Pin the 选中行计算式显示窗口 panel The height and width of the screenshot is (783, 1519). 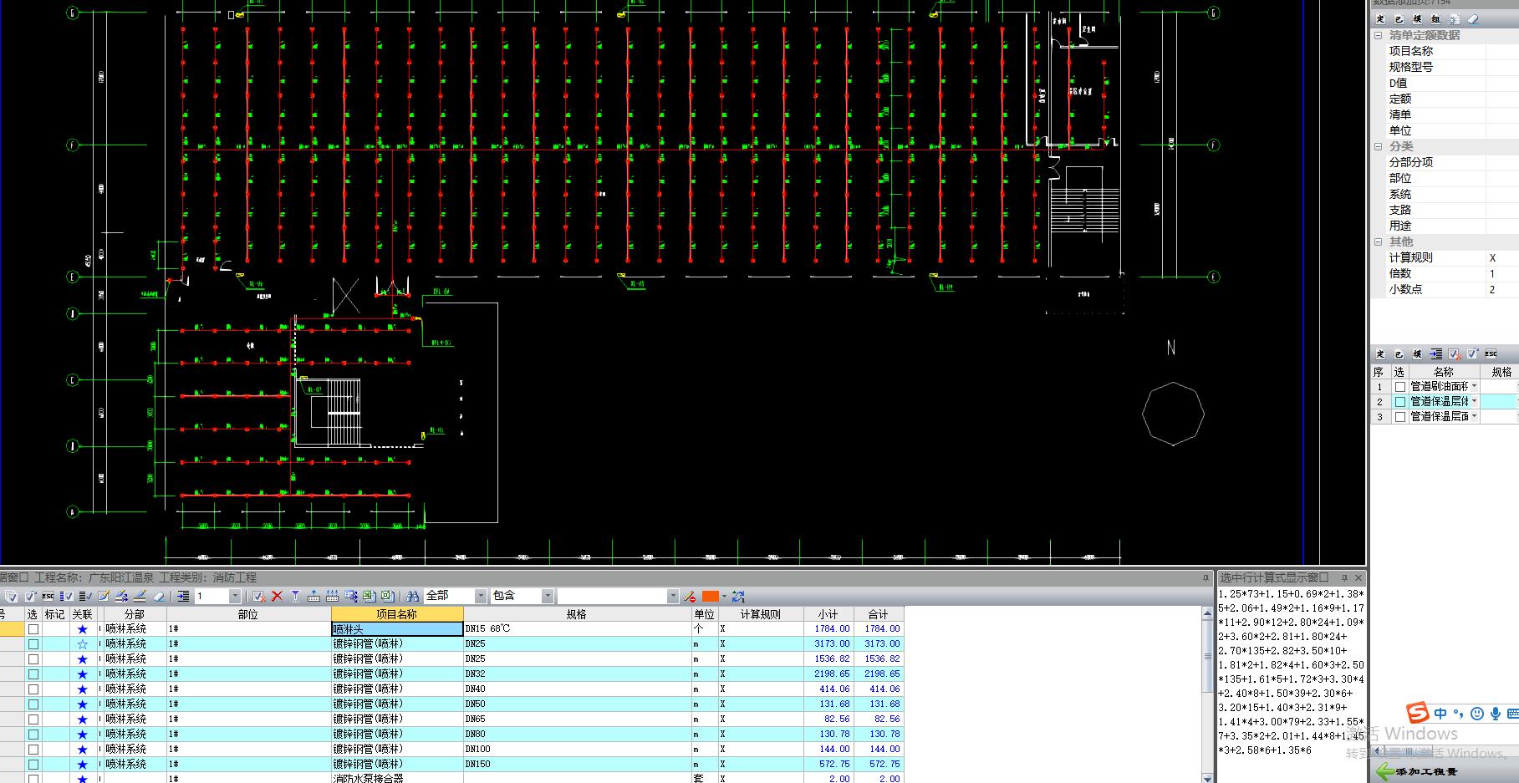click(1344, 577)
